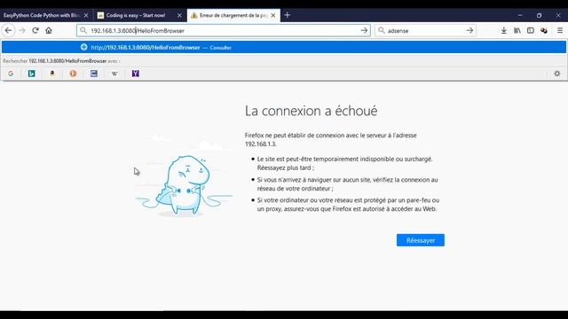Go forward to the next page
Screen dimensions: 568x319
22,30
